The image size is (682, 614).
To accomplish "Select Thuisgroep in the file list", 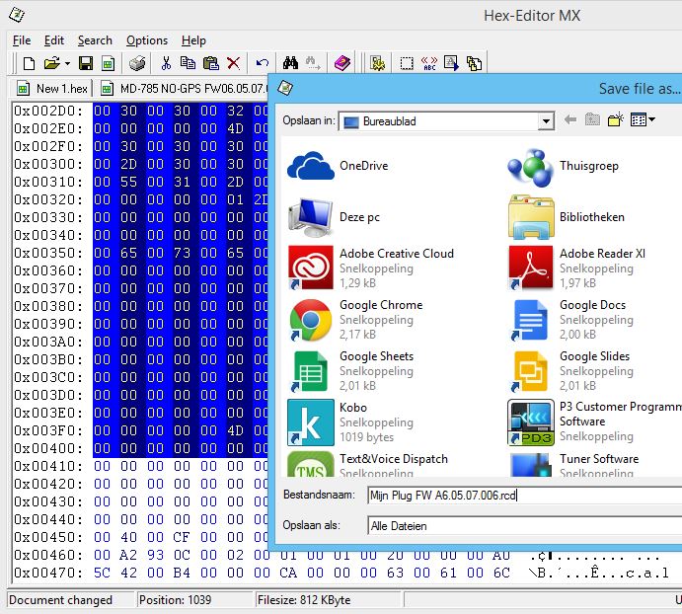I will [x=564, y=166].
